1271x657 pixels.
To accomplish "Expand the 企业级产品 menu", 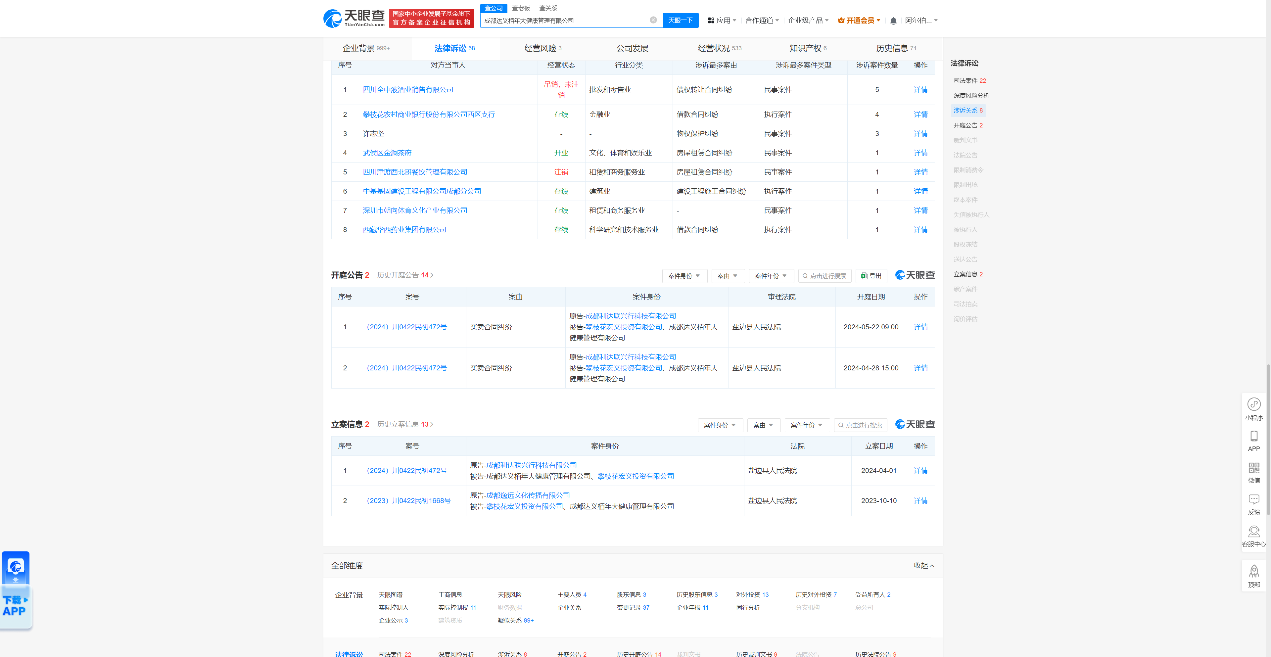I will pos(808,20).
